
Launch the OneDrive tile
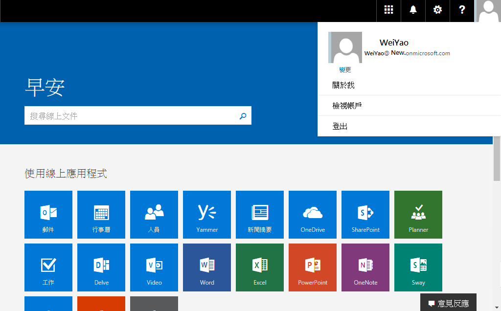[x=313, y=215]
